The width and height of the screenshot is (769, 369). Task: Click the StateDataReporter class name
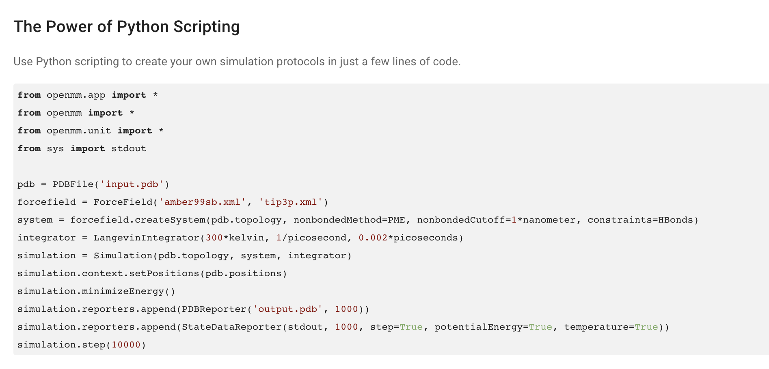(x=231, y=327)
